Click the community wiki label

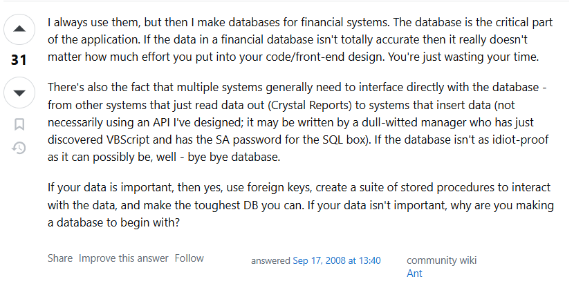(x=441, y=260)
